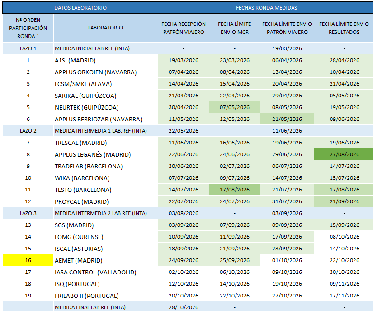Click 28/04/2026 results date for A1SI
Image resolution: width=373 pixels, height=311 pixels.
(344, 60)
